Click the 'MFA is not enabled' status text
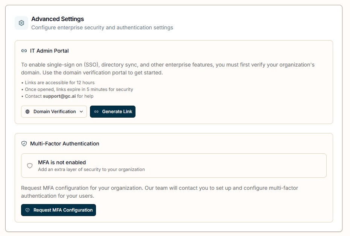The width and height of the screenshot is (350, 236). [62, 162]
